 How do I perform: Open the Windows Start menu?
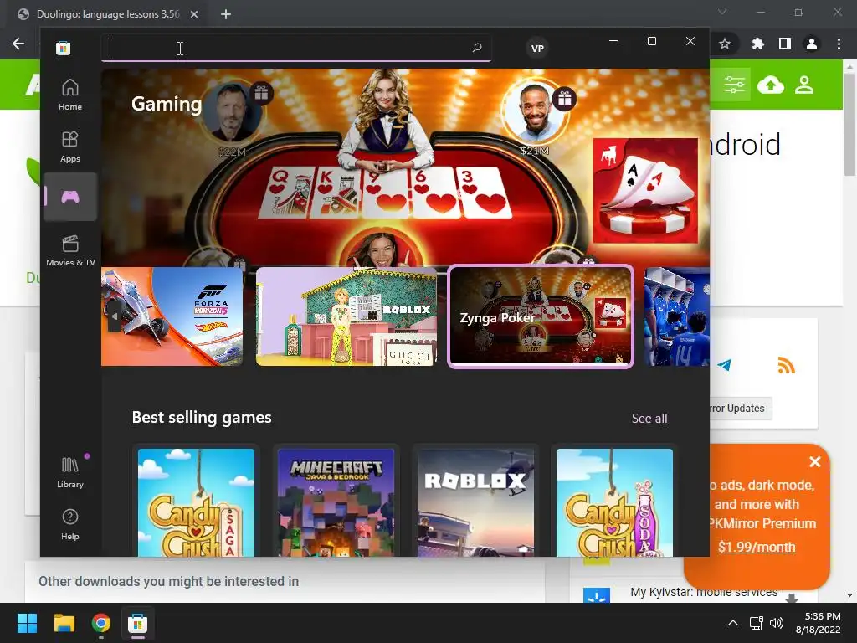(27, 623)
